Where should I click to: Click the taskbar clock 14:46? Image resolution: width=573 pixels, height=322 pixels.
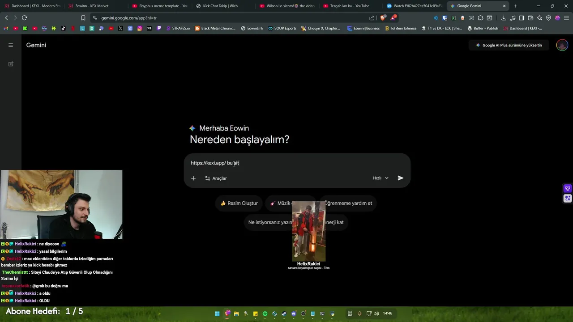388,314
